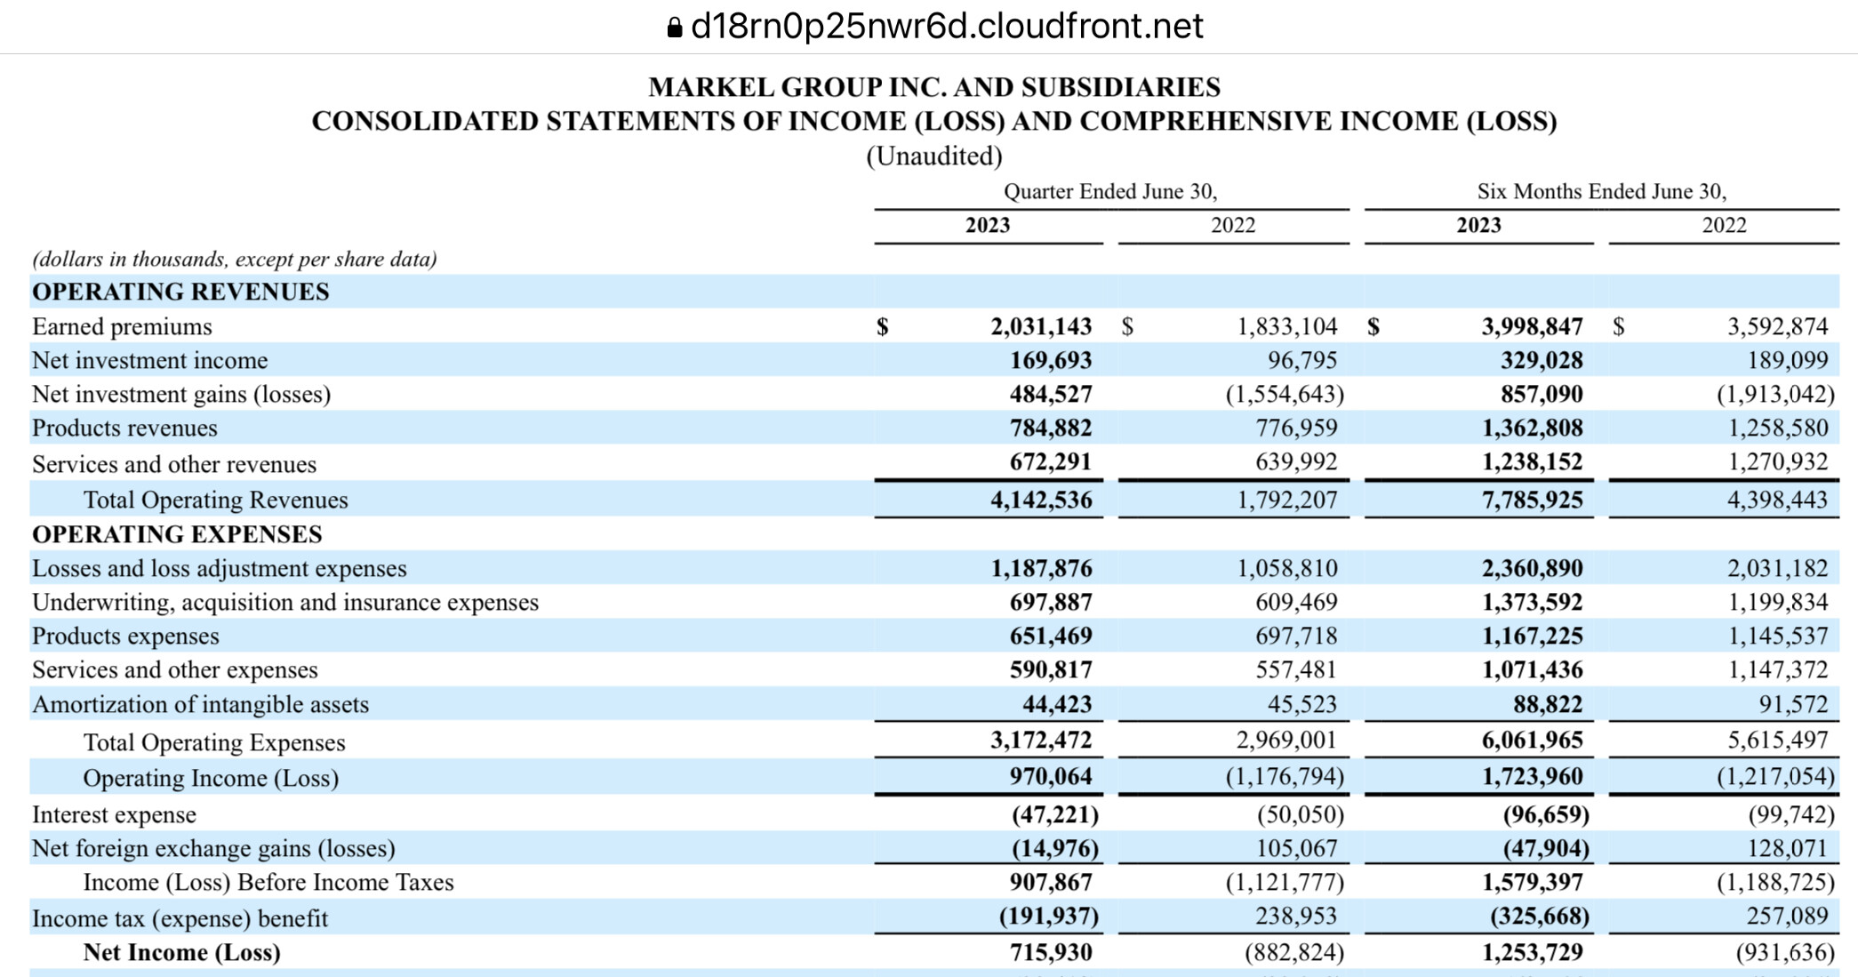The image size is (1858, 977).
Task: Select 'Quarter Ended June 30,' column header
Action: (1110, 192)
